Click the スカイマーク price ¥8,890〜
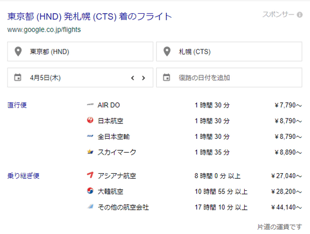This screenshot has width=310, height=234. [x=288, y=152]
